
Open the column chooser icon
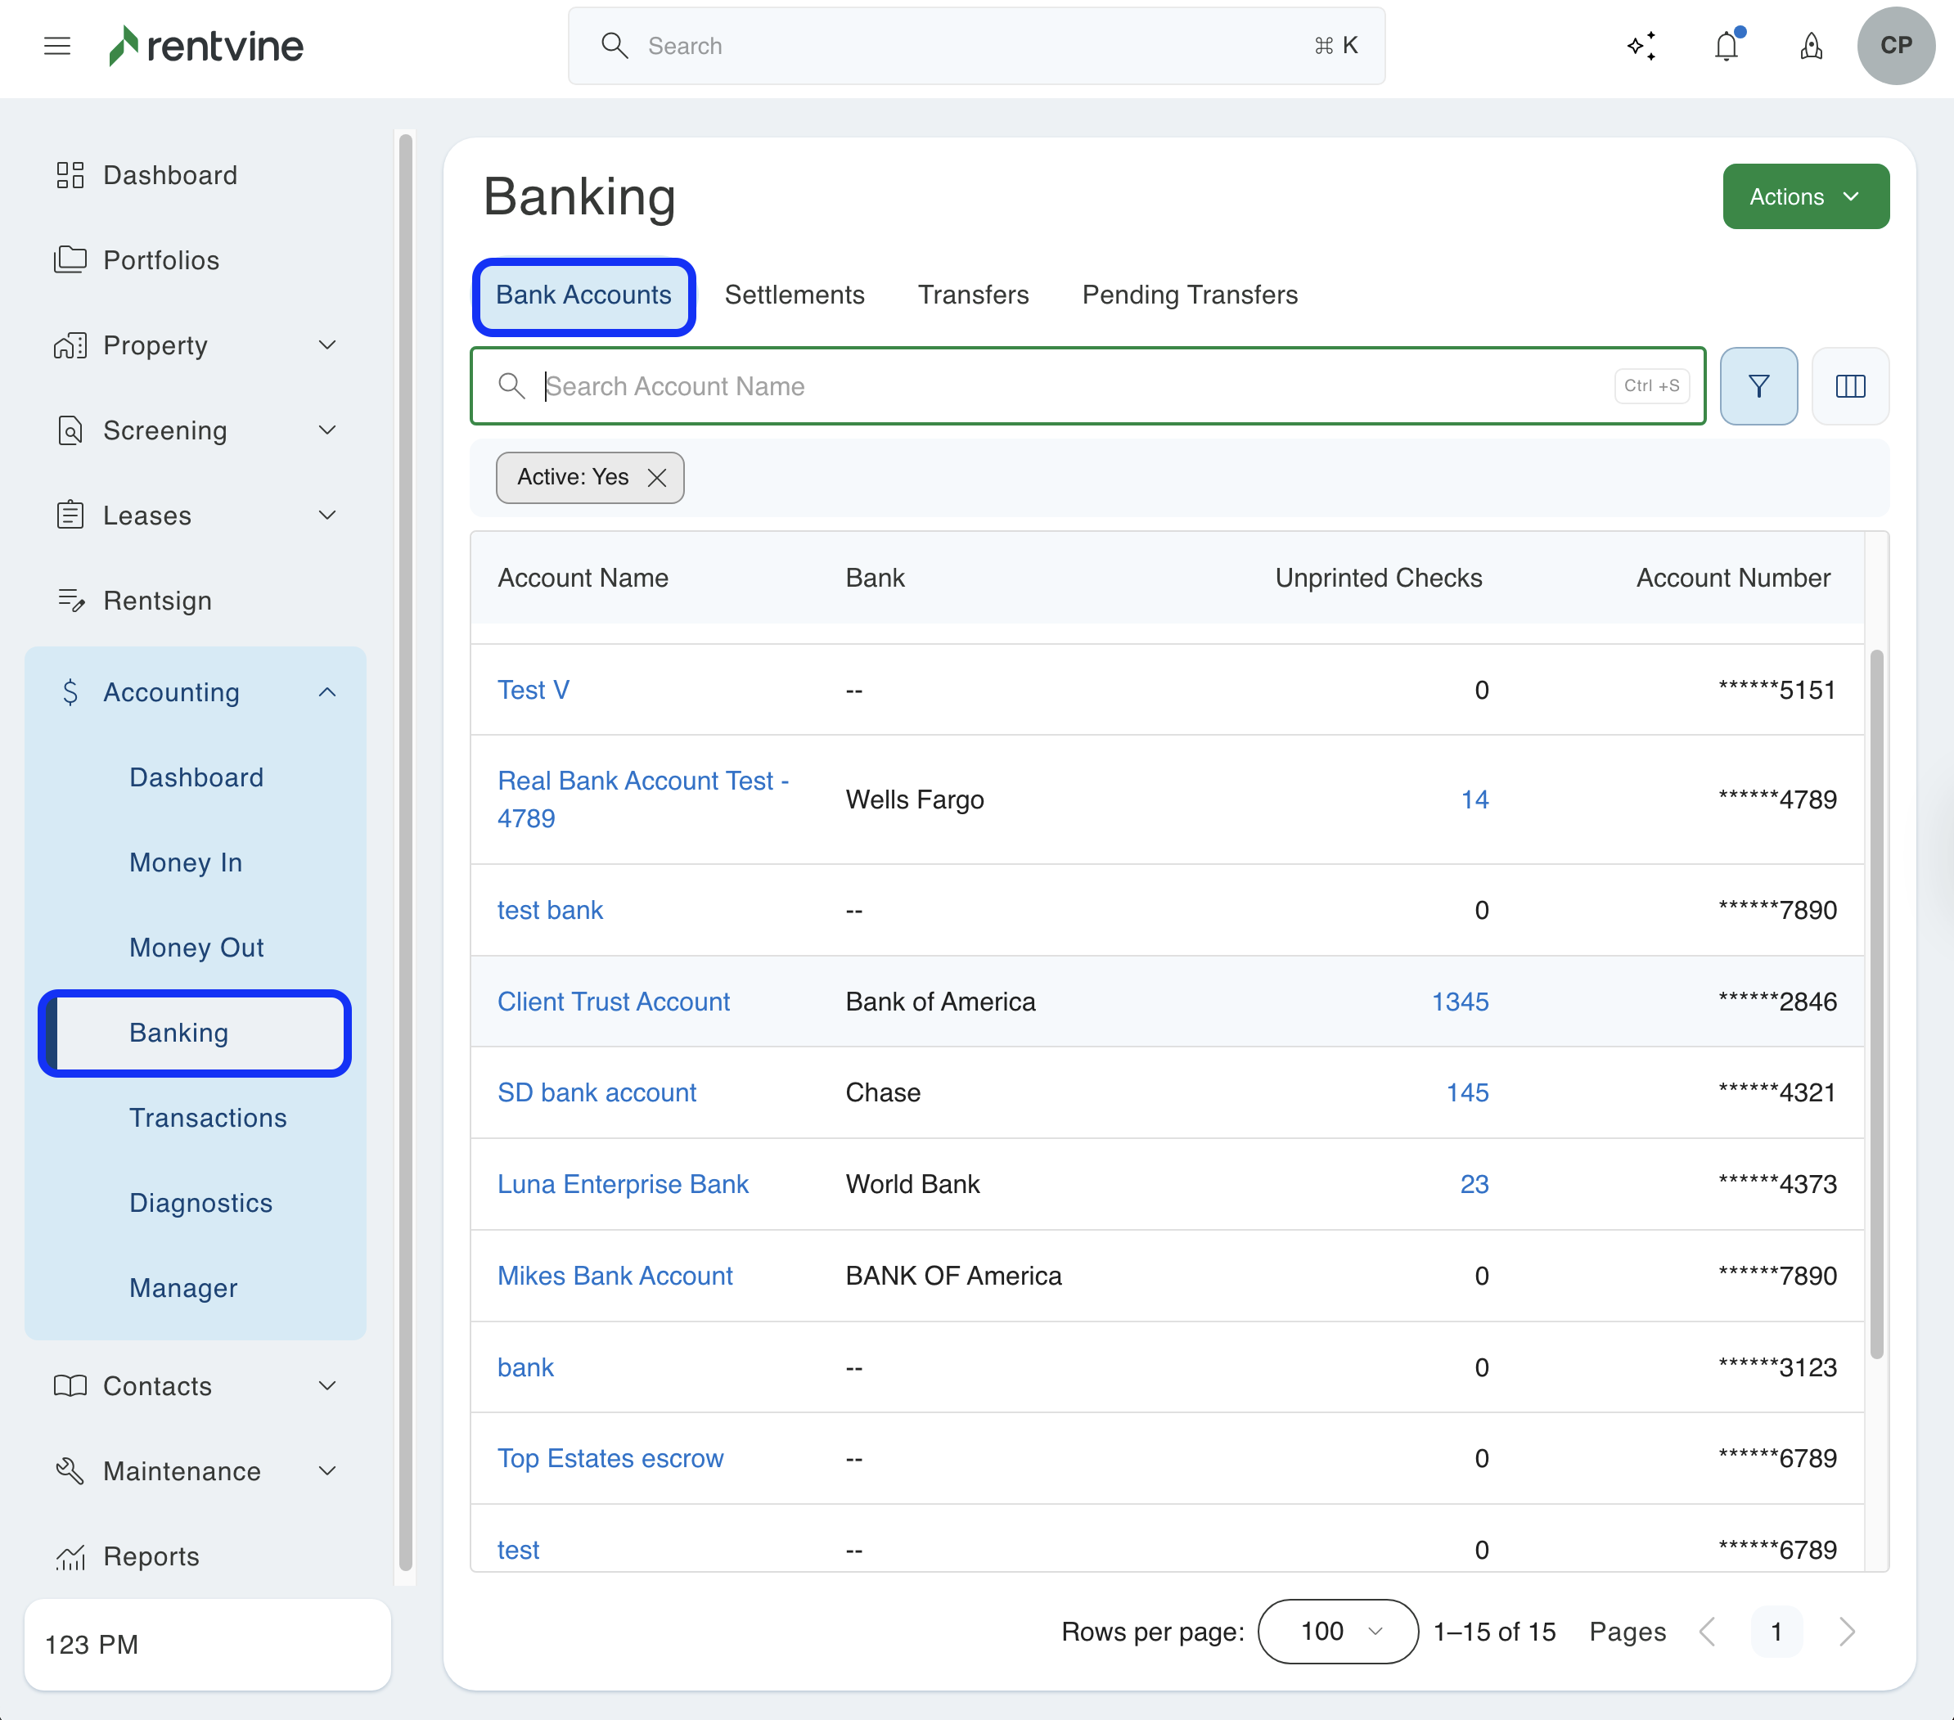point(1850,386)
